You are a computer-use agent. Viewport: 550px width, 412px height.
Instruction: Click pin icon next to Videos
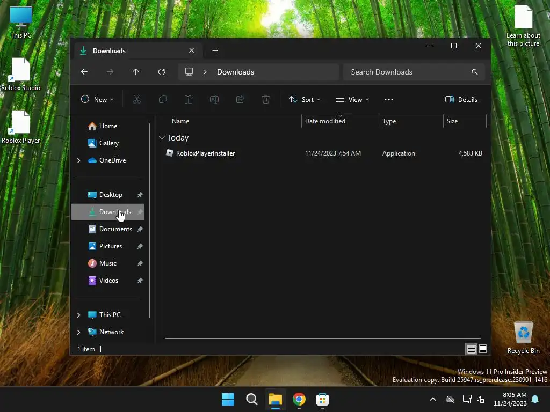tap(140, 281)
